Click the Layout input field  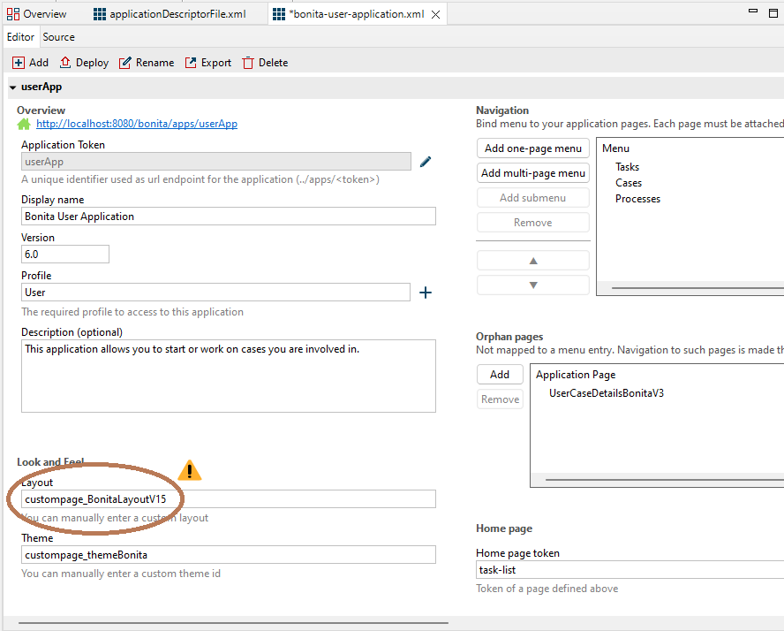pos(228,499)
